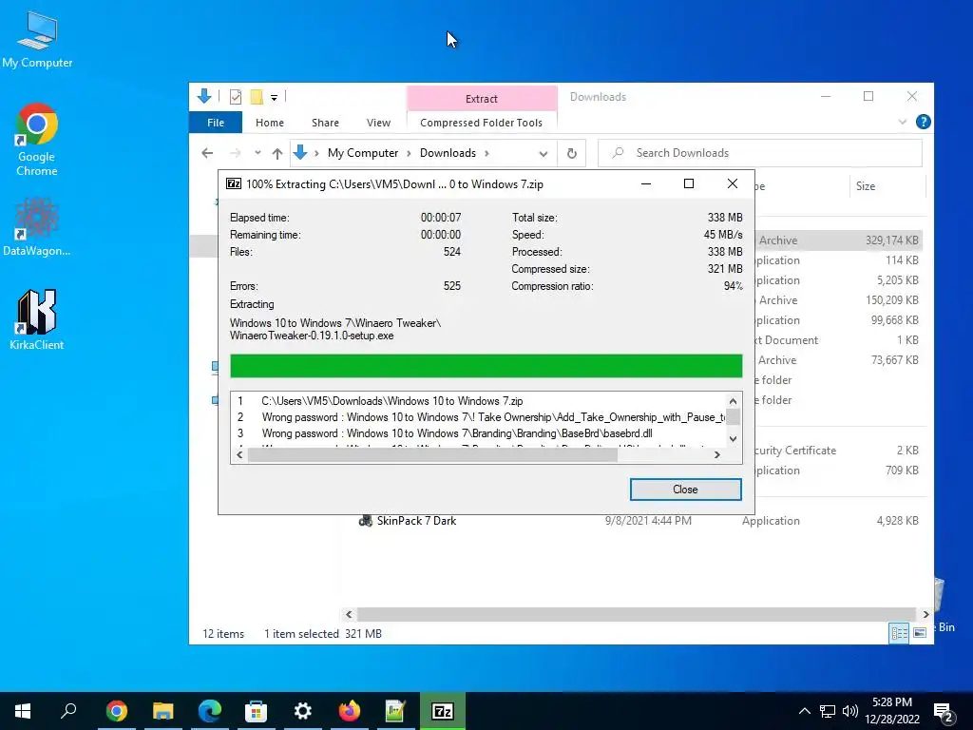The height and width of the screenshot is (730, 973).
Task: Click the Close button in 7-Zip dialog
Action: click(685, 490)
